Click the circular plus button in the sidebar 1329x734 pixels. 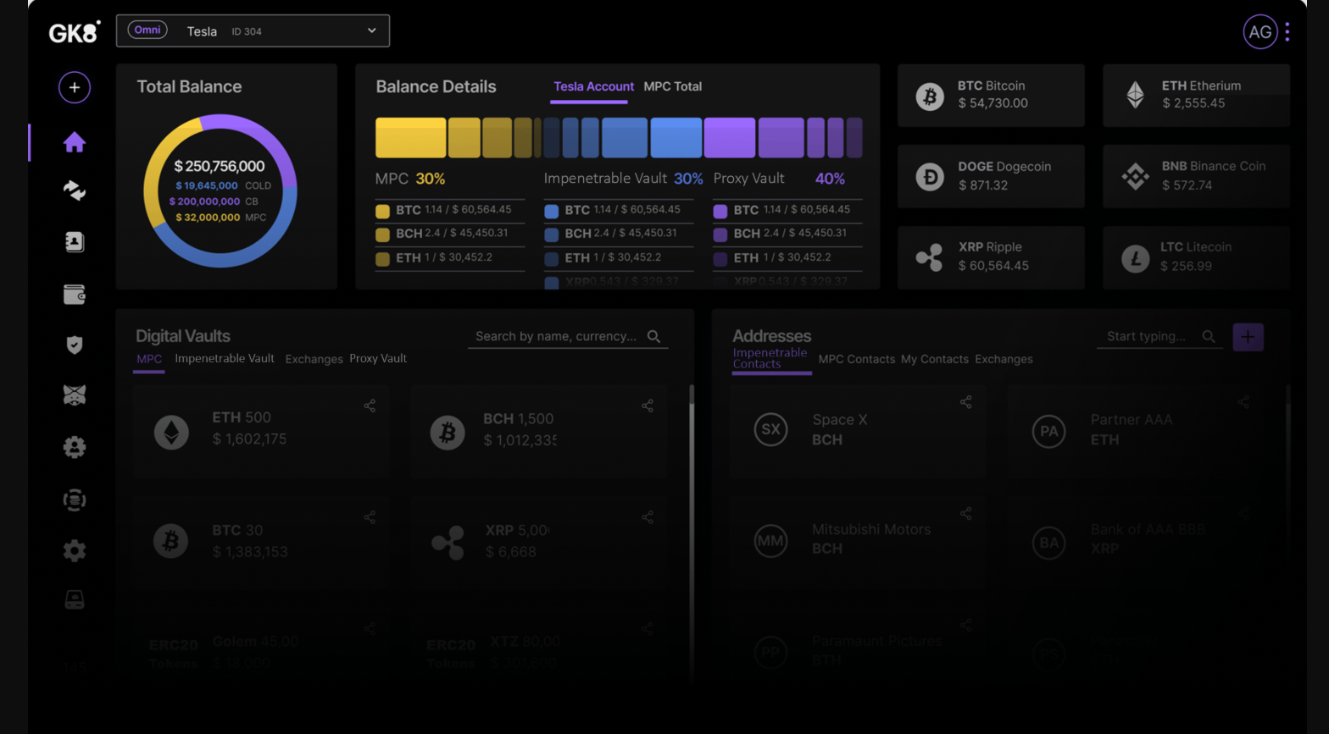(75, 87)
